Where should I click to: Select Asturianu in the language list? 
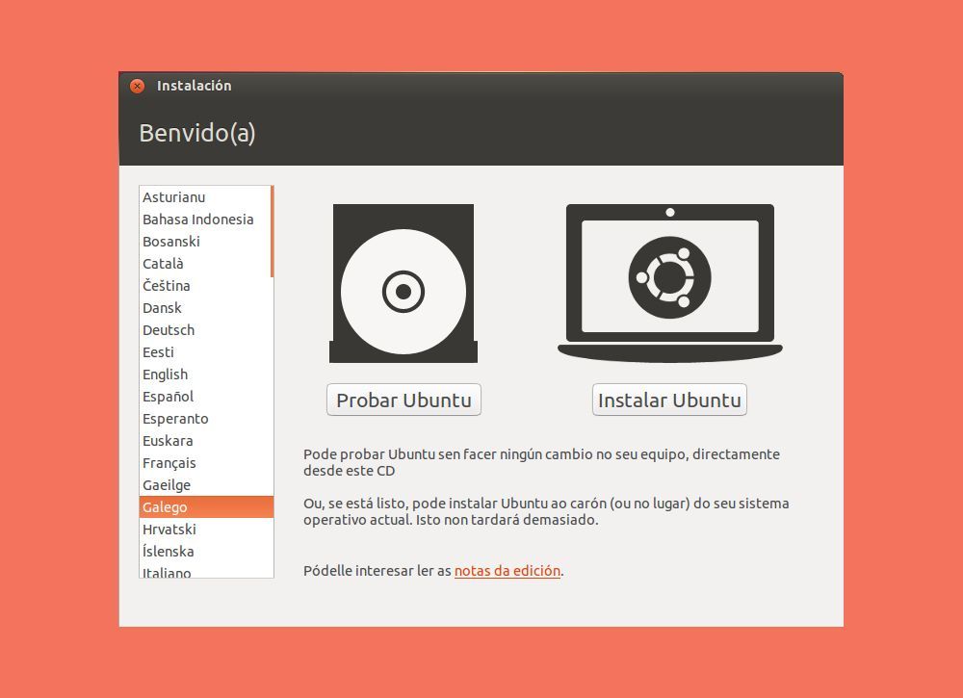205,197
